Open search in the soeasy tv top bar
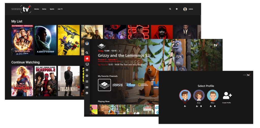Image resolution: width=260 pixels, height=128 pixels. [170, 9]
